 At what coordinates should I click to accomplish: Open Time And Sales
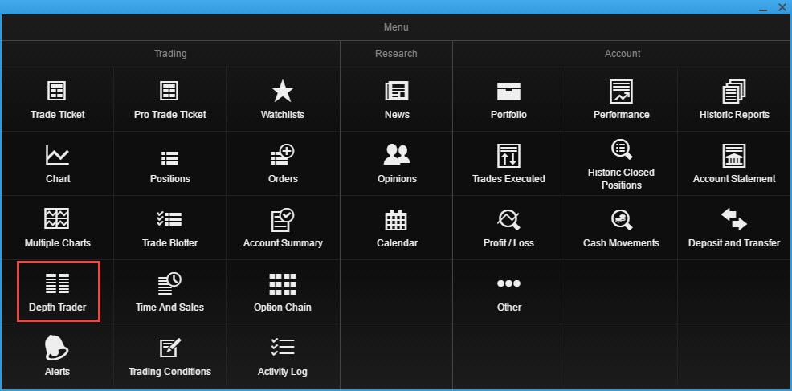pyautogui.click(x=169, y=292)
